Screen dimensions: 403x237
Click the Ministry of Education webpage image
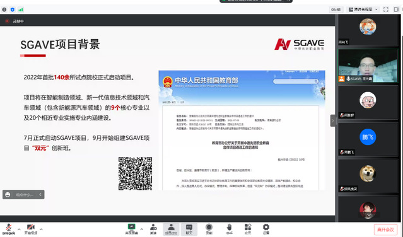pos(242,130)
